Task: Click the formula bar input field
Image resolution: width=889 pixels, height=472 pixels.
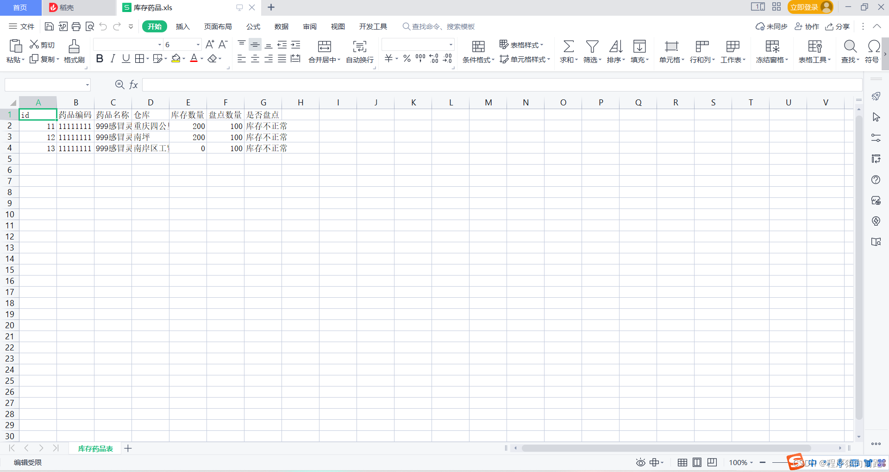Action: click(502, 85)
